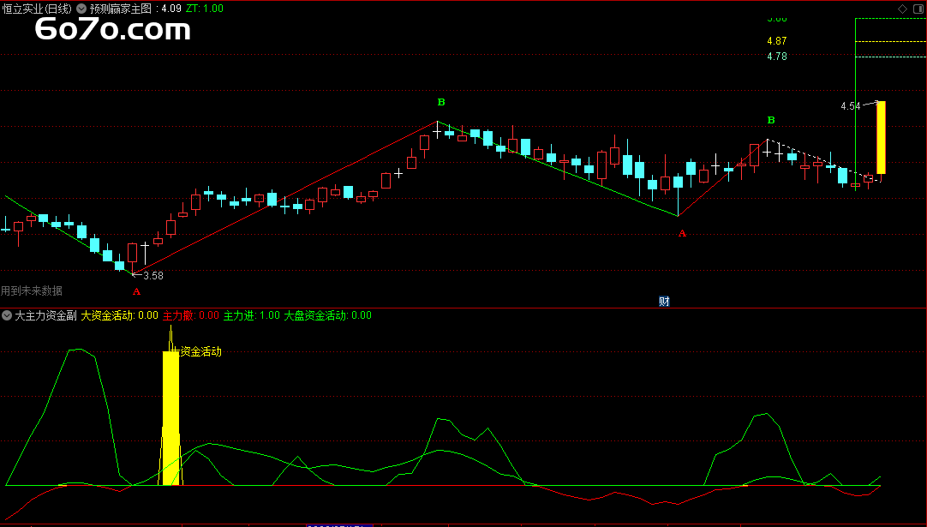The width and height of the screenshot is (927, 527).
Task: Click the diamond icon at top right
Action: point(902,9)
